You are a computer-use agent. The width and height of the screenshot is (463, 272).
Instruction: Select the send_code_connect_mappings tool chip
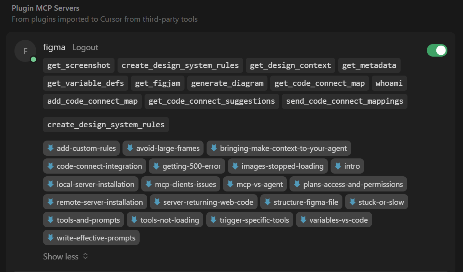[x=344, y=101]
